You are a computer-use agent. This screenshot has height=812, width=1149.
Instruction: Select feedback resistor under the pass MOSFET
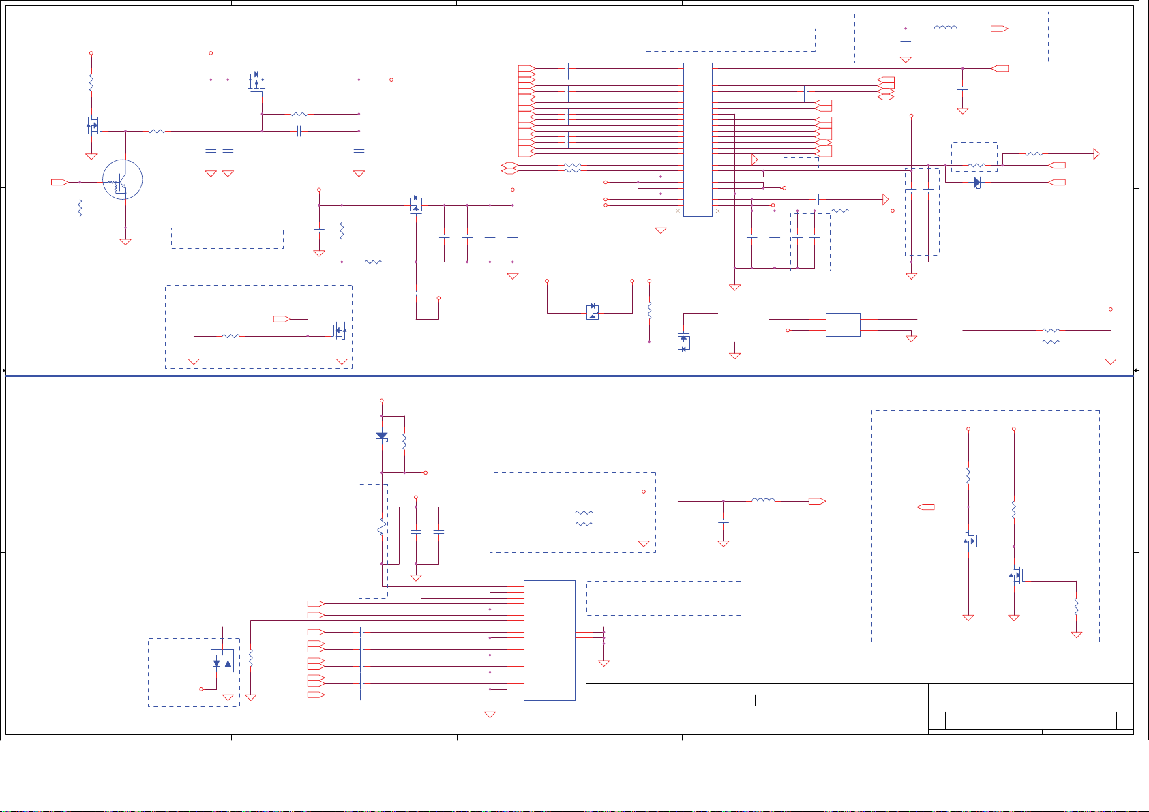pyautogui.click(x=299, y=114)
